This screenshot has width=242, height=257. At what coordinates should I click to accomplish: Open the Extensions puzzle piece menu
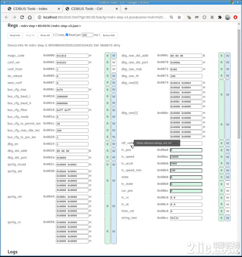pos(220,17)
